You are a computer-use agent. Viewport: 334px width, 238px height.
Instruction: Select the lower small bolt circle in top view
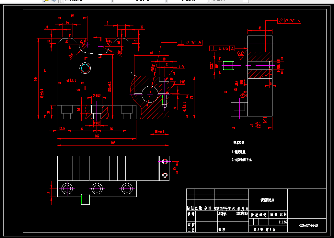coord(165,175)
